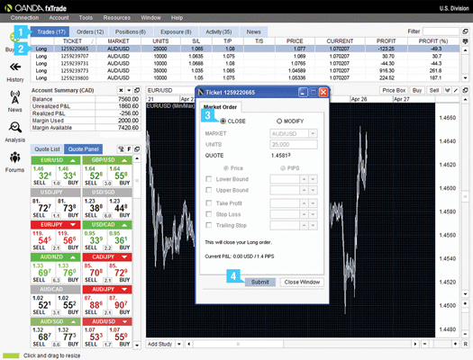Zoom in chart vertically with plus icon
Image resolution: width=473 pixels, height=360 pixels.
(x=465, y=303)
